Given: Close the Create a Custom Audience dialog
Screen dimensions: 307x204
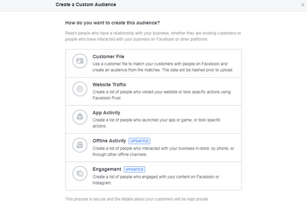Looking at the screenshot, I should click(x=303, y=5).
